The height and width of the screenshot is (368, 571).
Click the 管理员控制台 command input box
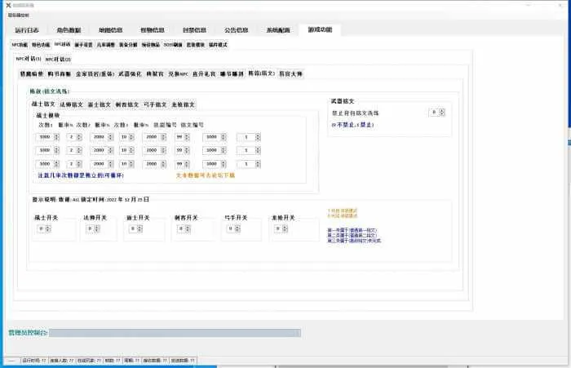[175, 333]
